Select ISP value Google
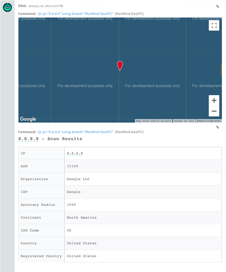The width and height of the screenshot is (226, 272). (x=74, y=192)
